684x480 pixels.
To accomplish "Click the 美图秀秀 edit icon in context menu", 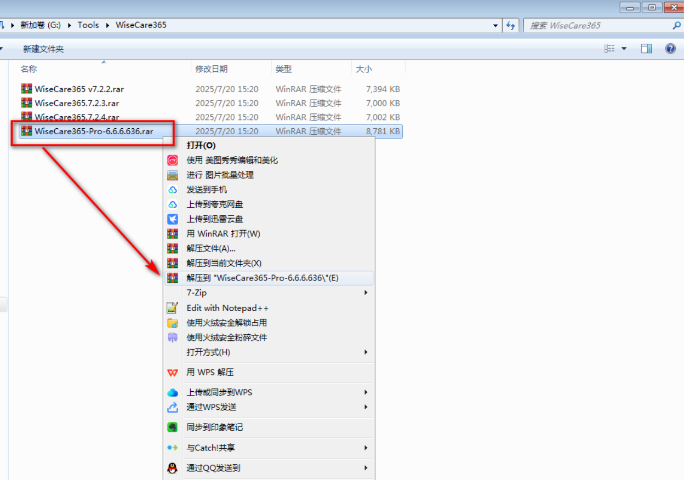I will pyautogui.click(x=173, y=161).
